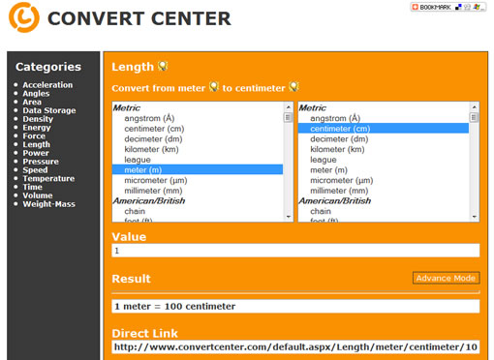Screen dimensions: 494x360
Task: Select centimeter (cm) in the from list
Action: (x=198, y=129)
